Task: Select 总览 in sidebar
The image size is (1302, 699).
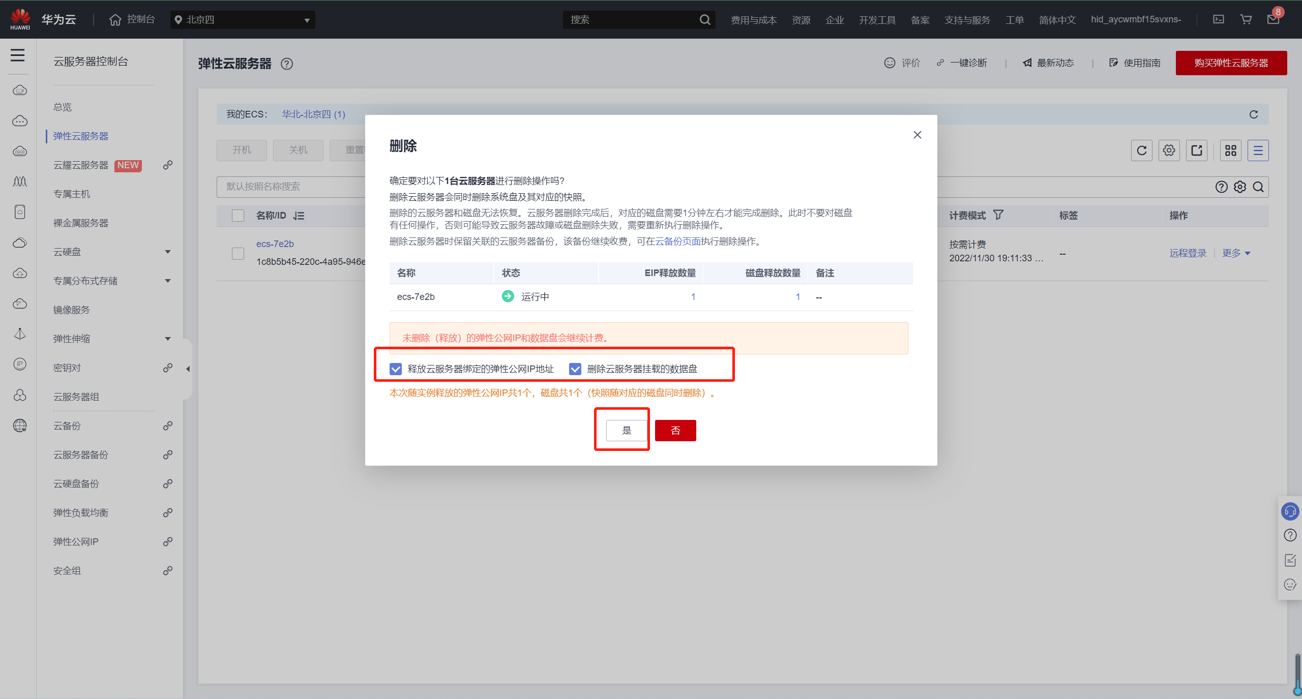Action: coord(63,107)
